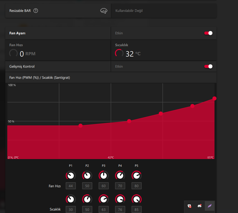This screenshot has width=238, height=213.
Task: Click the P3 Sıcaklık dial knob
Action: pos(104,199)
